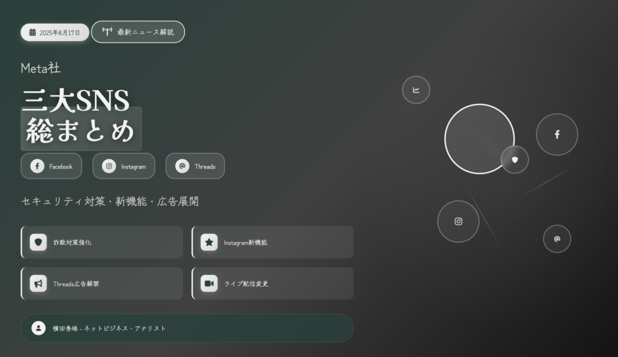Click the large empty white-ringed circle
Screen dimensions: 618x357
click(479, 139)
